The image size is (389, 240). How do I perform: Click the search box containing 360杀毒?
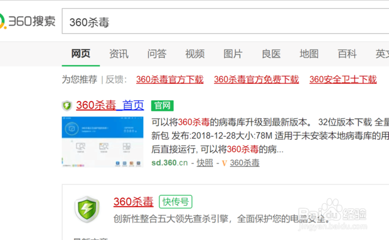(225, 21)
